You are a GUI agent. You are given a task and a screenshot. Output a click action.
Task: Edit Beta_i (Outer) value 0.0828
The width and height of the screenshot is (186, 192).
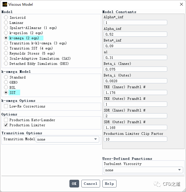(135, 81)
